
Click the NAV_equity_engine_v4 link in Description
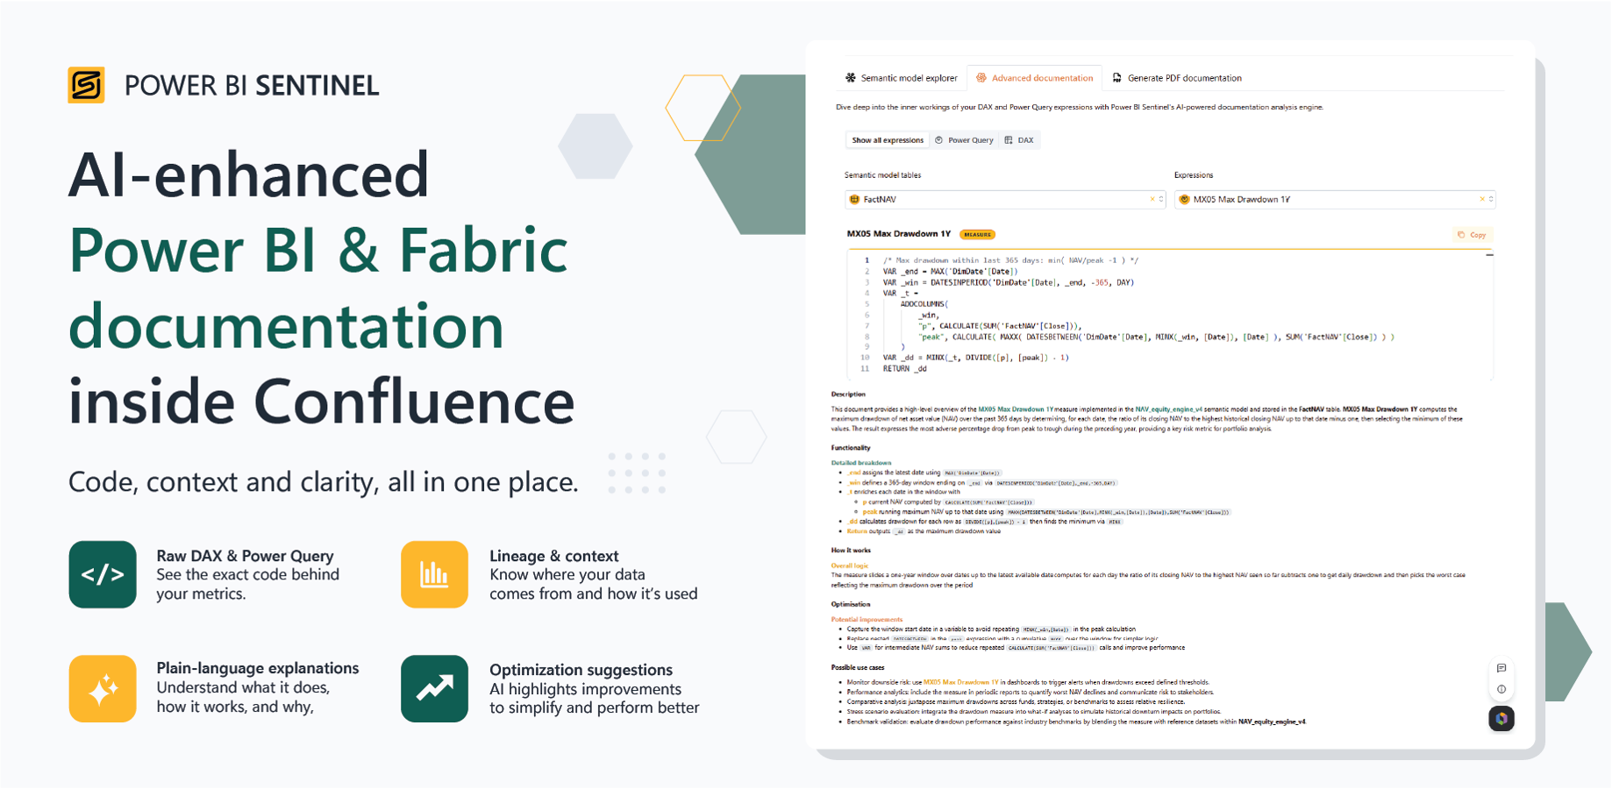coord(1168,409)
